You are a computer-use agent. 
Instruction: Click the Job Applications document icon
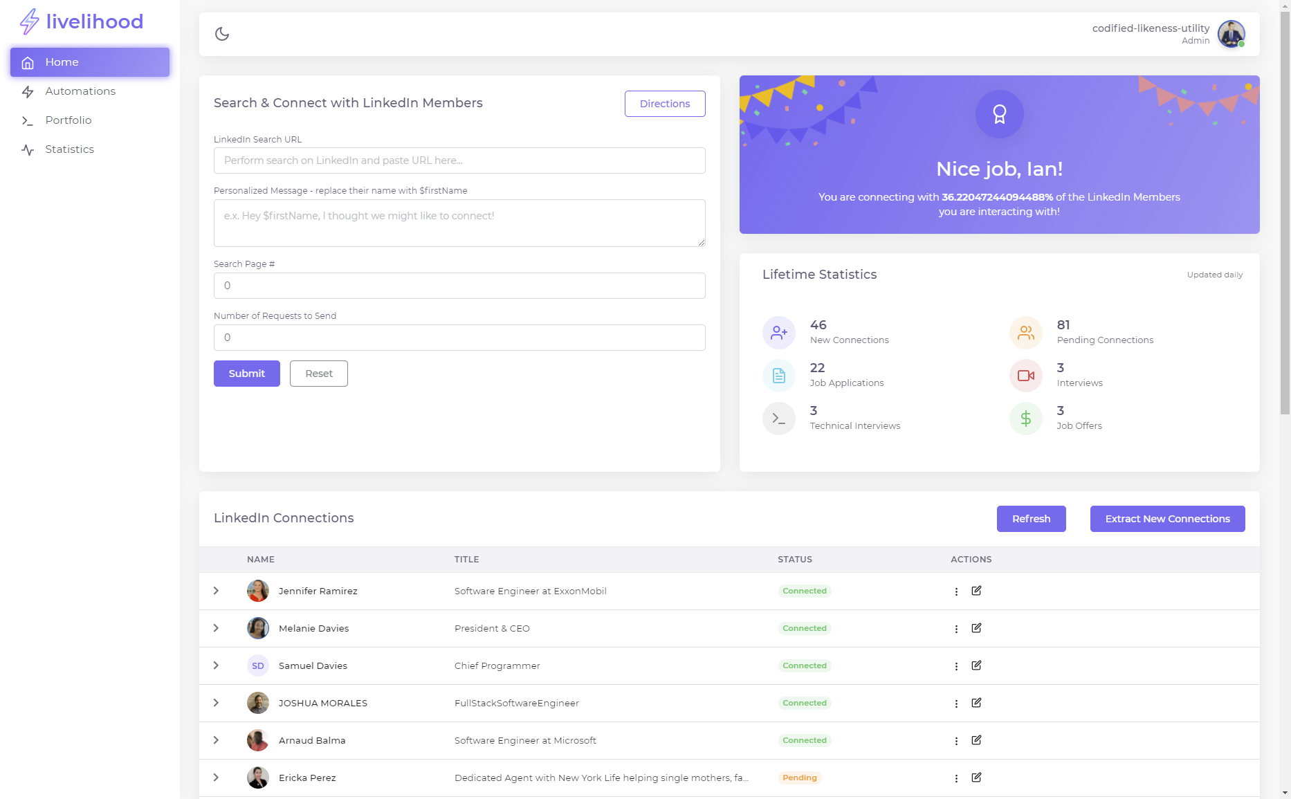(x=779, y=375)
